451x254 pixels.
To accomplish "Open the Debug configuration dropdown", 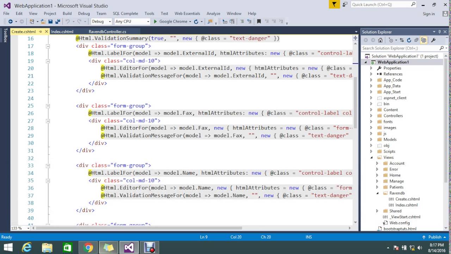I will click(x=101, y=22).
